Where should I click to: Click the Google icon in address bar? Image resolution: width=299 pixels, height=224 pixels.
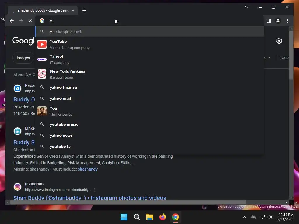[42, 21]
